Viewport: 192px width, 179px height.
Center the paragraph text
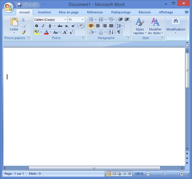pyautogui.click(x=98, y=26)
